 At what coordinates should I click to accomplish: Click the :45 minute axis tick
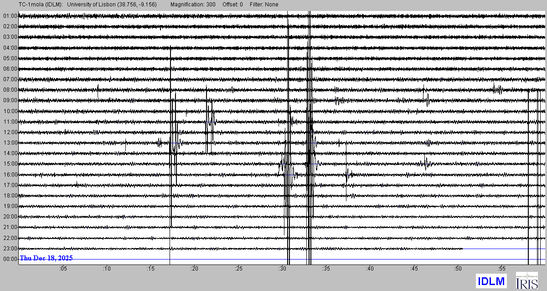[x=414, y=269]
